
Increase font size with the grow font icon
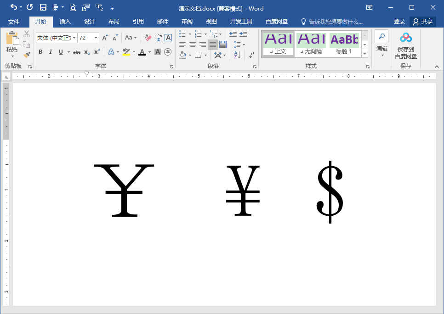pos(105,38)
